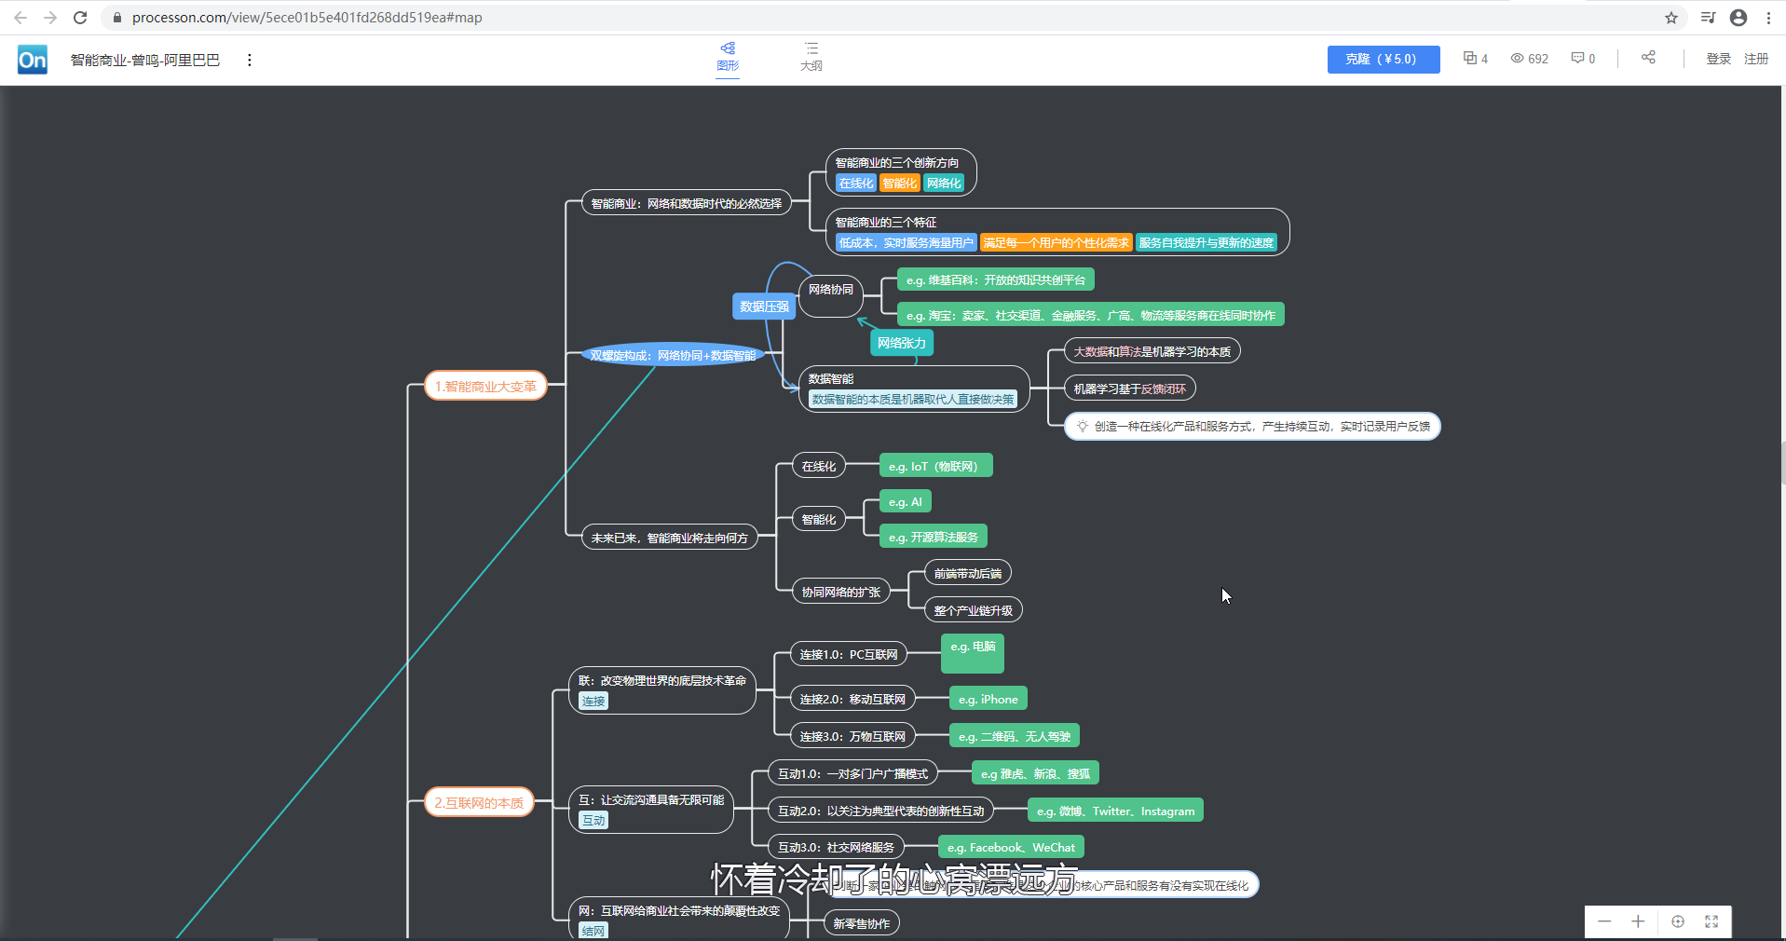Viewport: 1786px width, 941px height.
Task: Open the three-dot options beside the document title
Action: click(x=249, y=59)
